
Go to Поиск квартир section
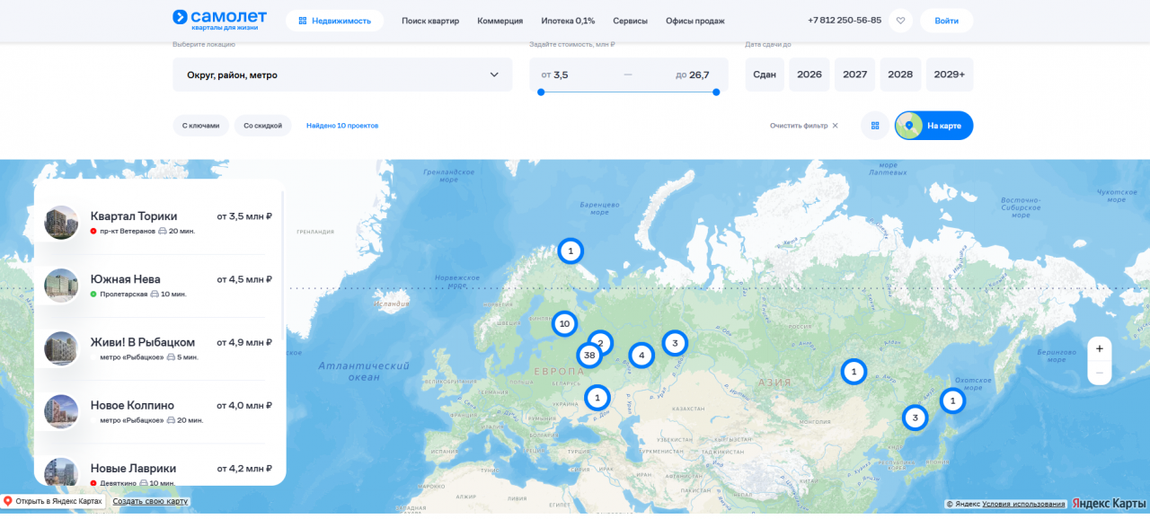(x=430, y=21)
